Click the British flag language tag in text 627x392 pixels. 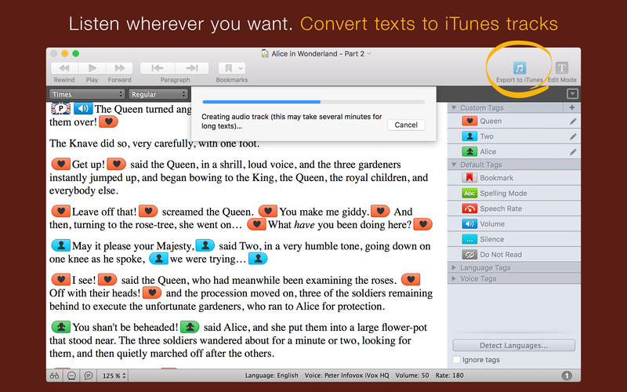(61, 108)
